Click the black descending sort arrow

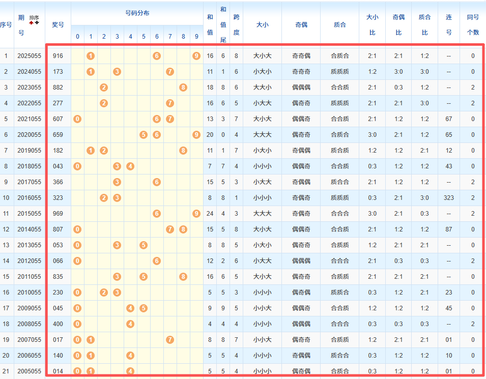37,23
